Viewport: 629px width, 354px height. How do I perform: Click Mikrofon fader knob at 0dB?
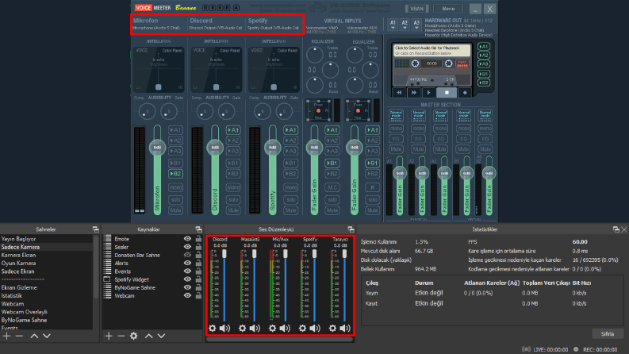click(157, 148)
